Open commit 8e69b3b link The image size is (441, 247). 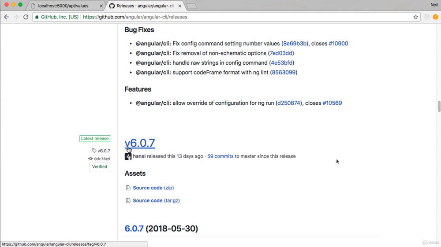[295, 44]
